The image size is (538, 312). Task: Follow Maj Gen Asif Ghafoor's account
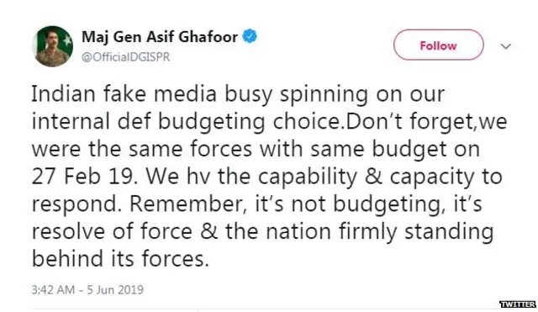[x=439, y=45]
